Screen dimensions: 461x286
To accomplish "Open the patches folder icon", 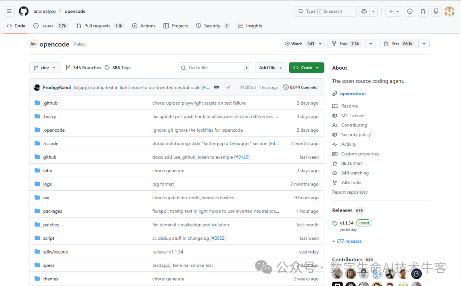I will (x=37, y=225).
